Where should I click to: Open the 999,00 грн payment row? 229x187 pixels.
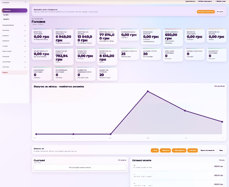tap(178, 167)
